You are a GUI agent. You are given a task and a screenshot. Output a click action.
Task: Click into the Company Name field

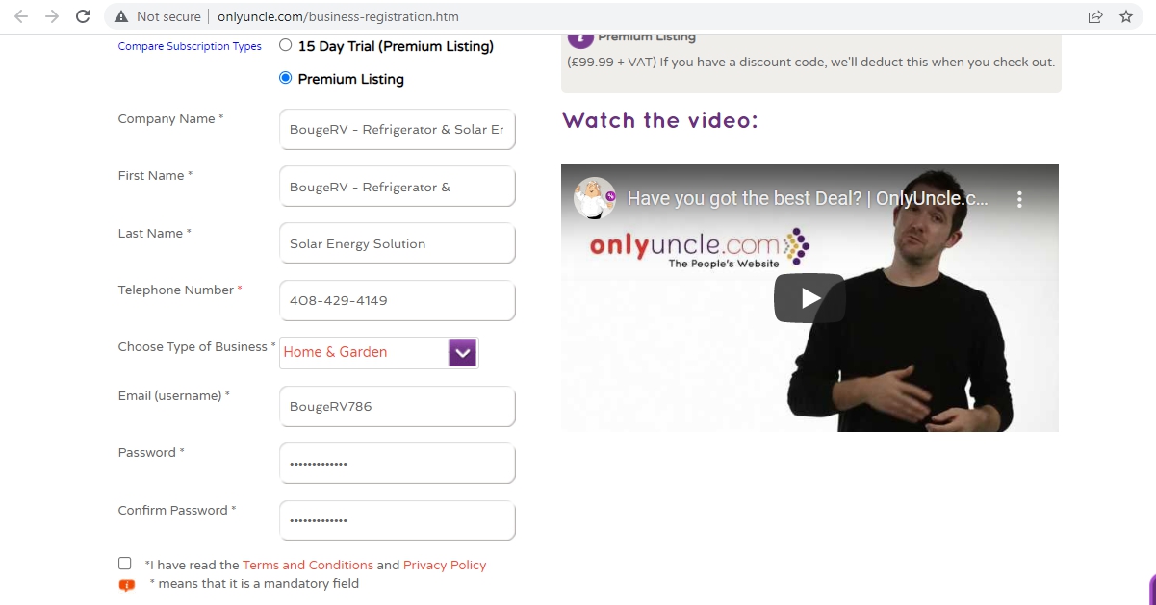[x=397, y=129]
